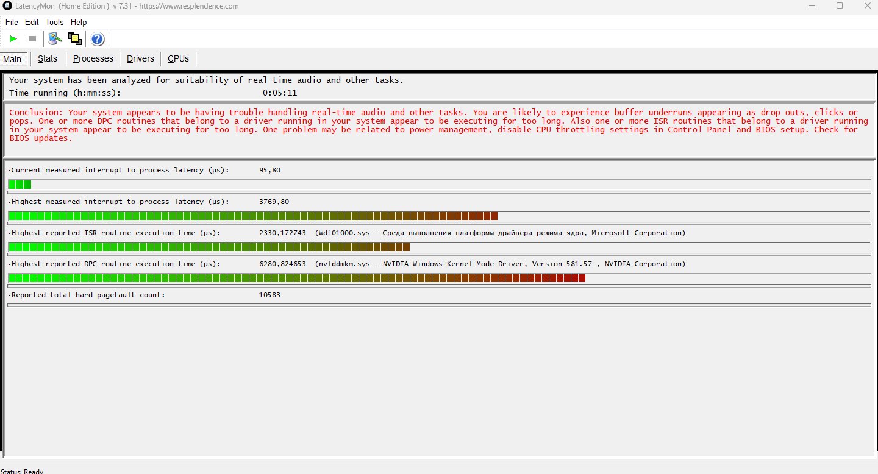Show the Drivers tab

tap(140, 58)
